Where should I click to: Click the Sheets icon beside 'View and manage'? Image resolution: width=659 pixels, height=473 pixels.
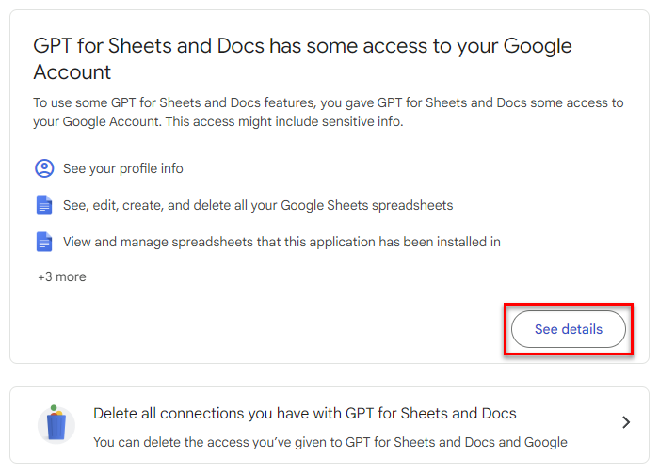[x=44, y=242]
